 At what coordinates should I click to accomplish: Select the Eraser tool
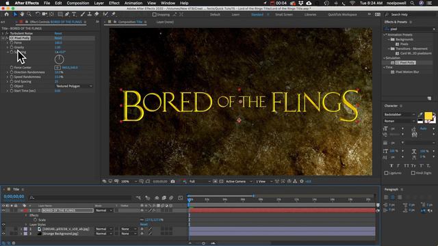pyautogui.click(x=96, y=14)
